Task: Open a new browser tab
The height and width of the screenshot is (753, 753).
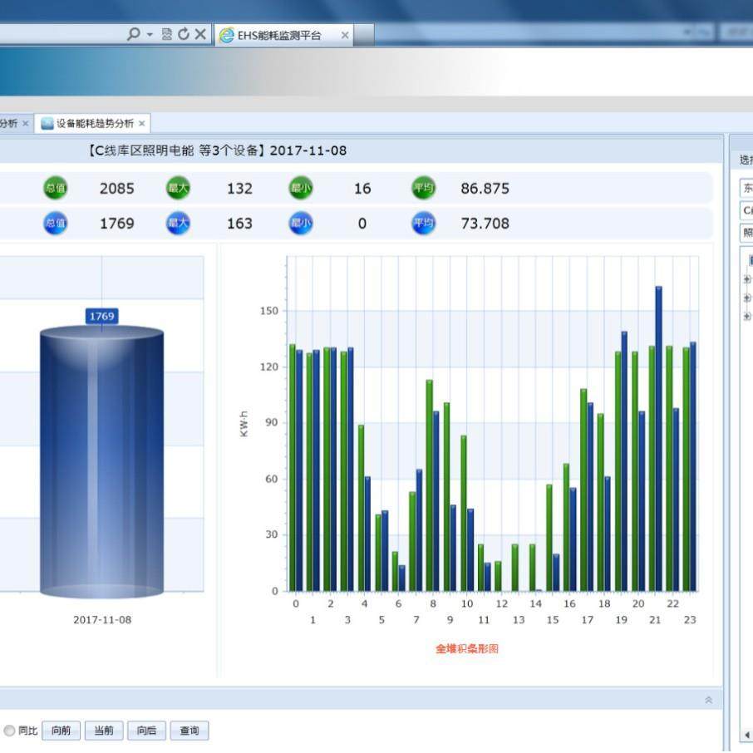Action: tap(364, 35)
